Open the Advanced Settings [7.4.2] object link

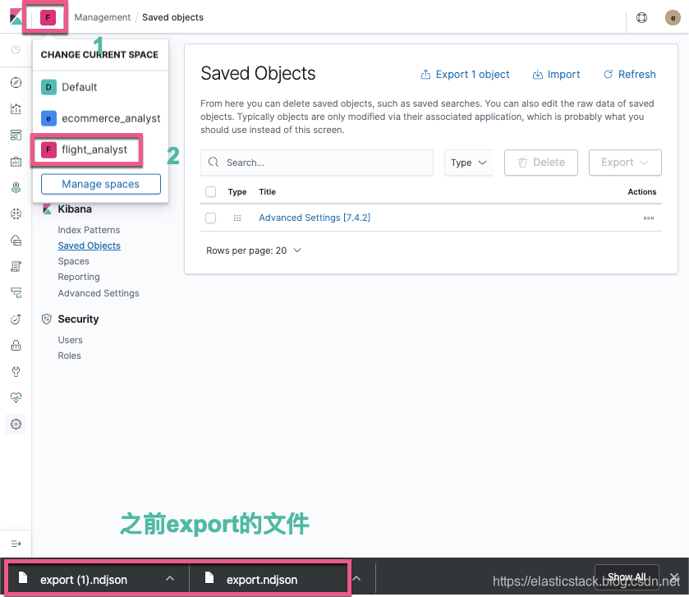(315, 218)
